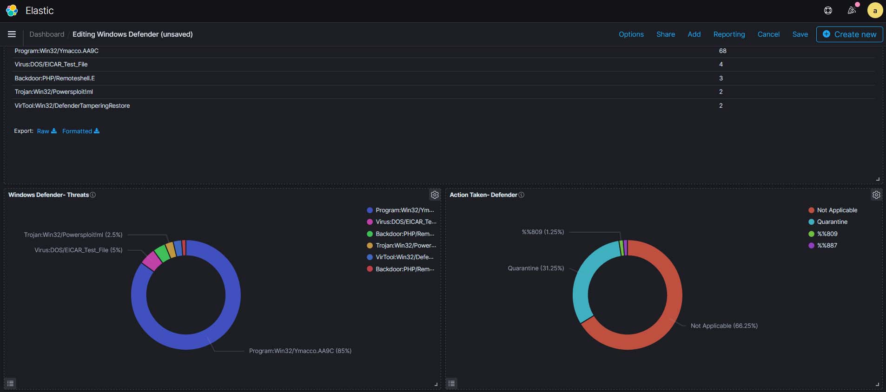
Task: Click Virus:DOS/EICAR_Test_File (5%) chart label
Action: pyautogui.click(x=79, y=250)
